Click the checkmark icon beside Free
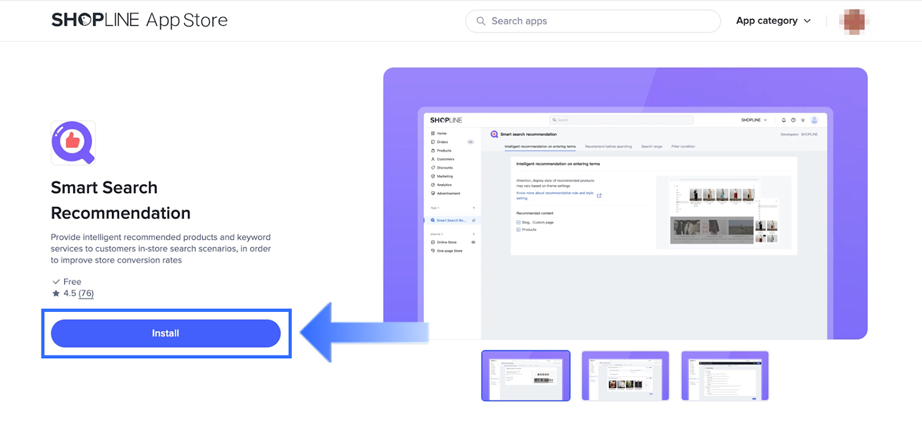 (x=56, y=282)
